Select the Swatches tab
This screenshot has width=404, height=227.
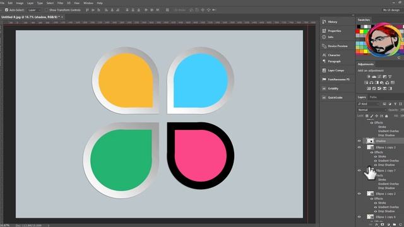(364, 20)
